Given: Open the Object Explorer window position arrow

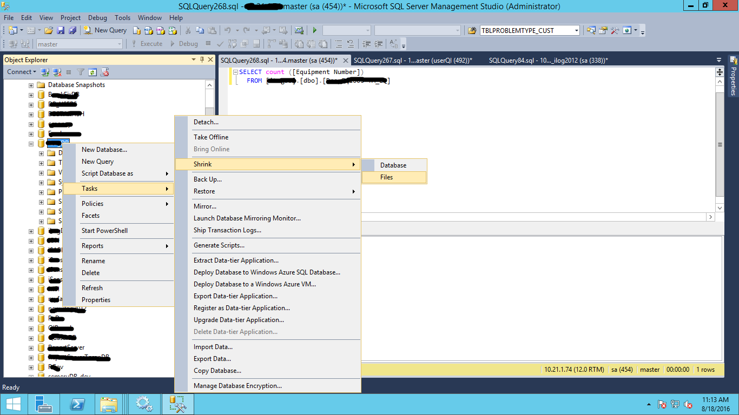Looking at the screenshot, I should click(194, 60).
